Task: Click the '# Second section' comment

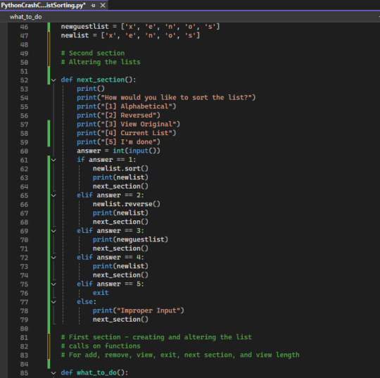Action: 93,53
